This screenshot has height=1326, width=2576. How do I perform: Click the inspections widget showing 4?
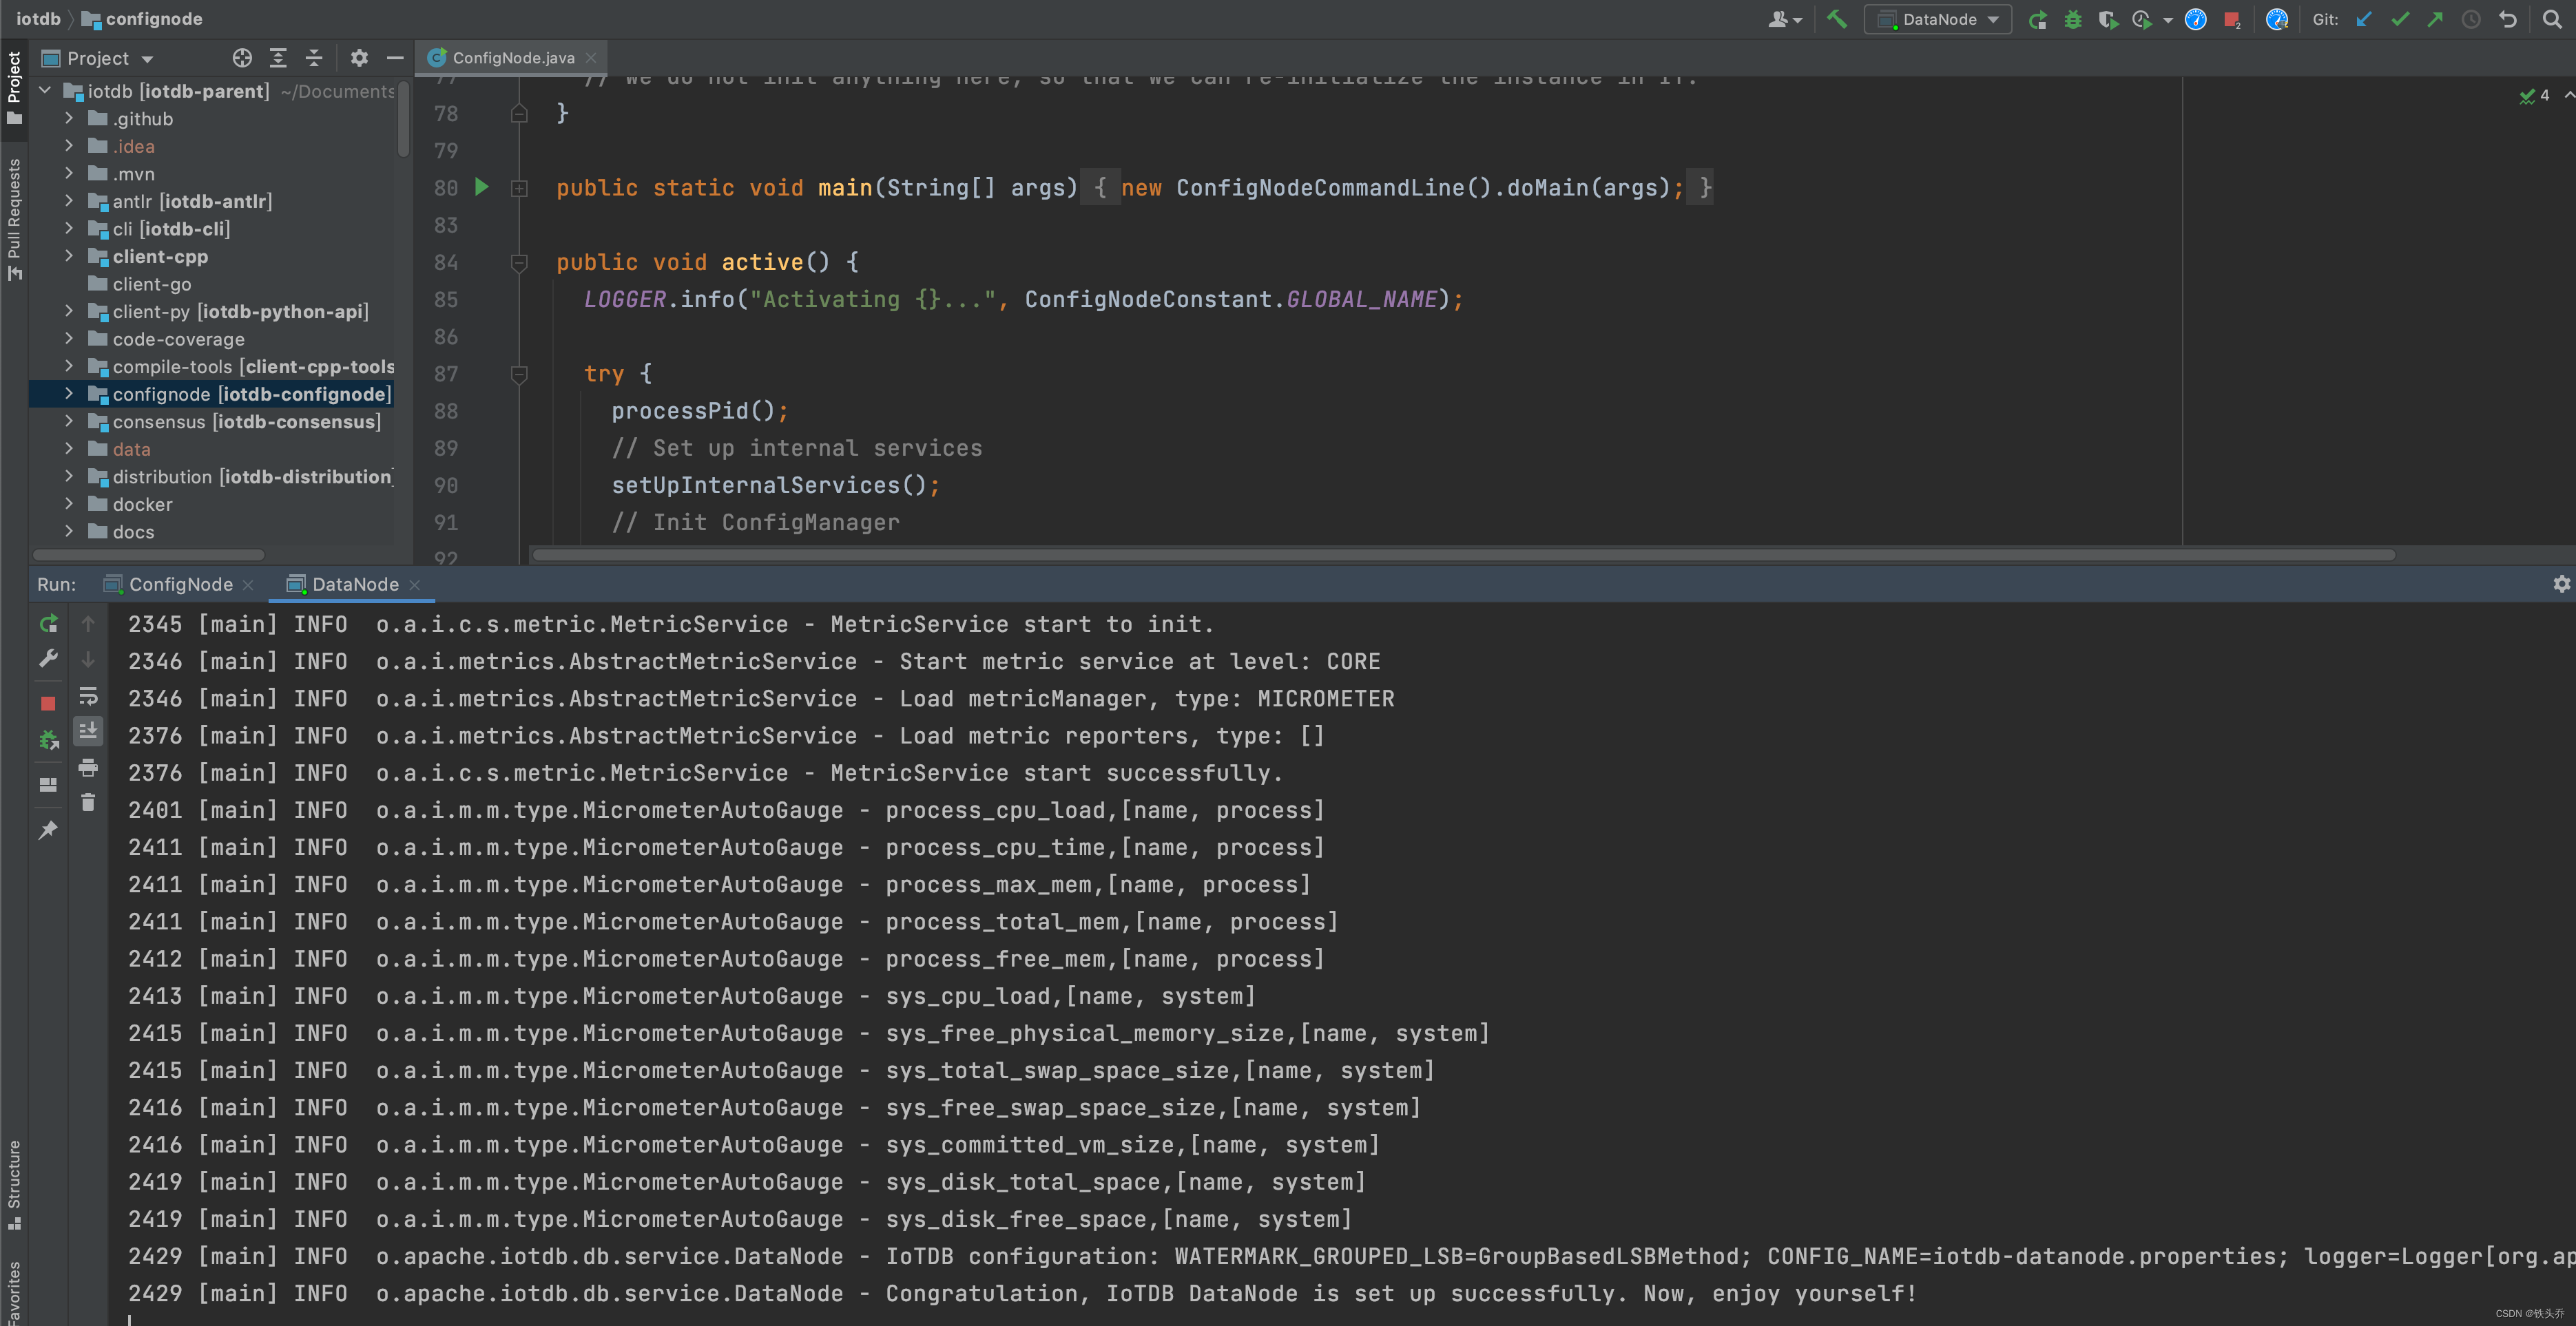click(x=2535, y=95)
